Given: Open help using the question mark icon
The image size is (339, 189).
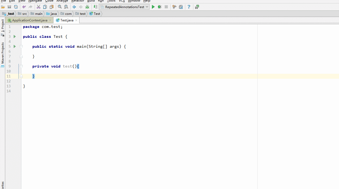Looking at the screenshot, I should 189,7.
